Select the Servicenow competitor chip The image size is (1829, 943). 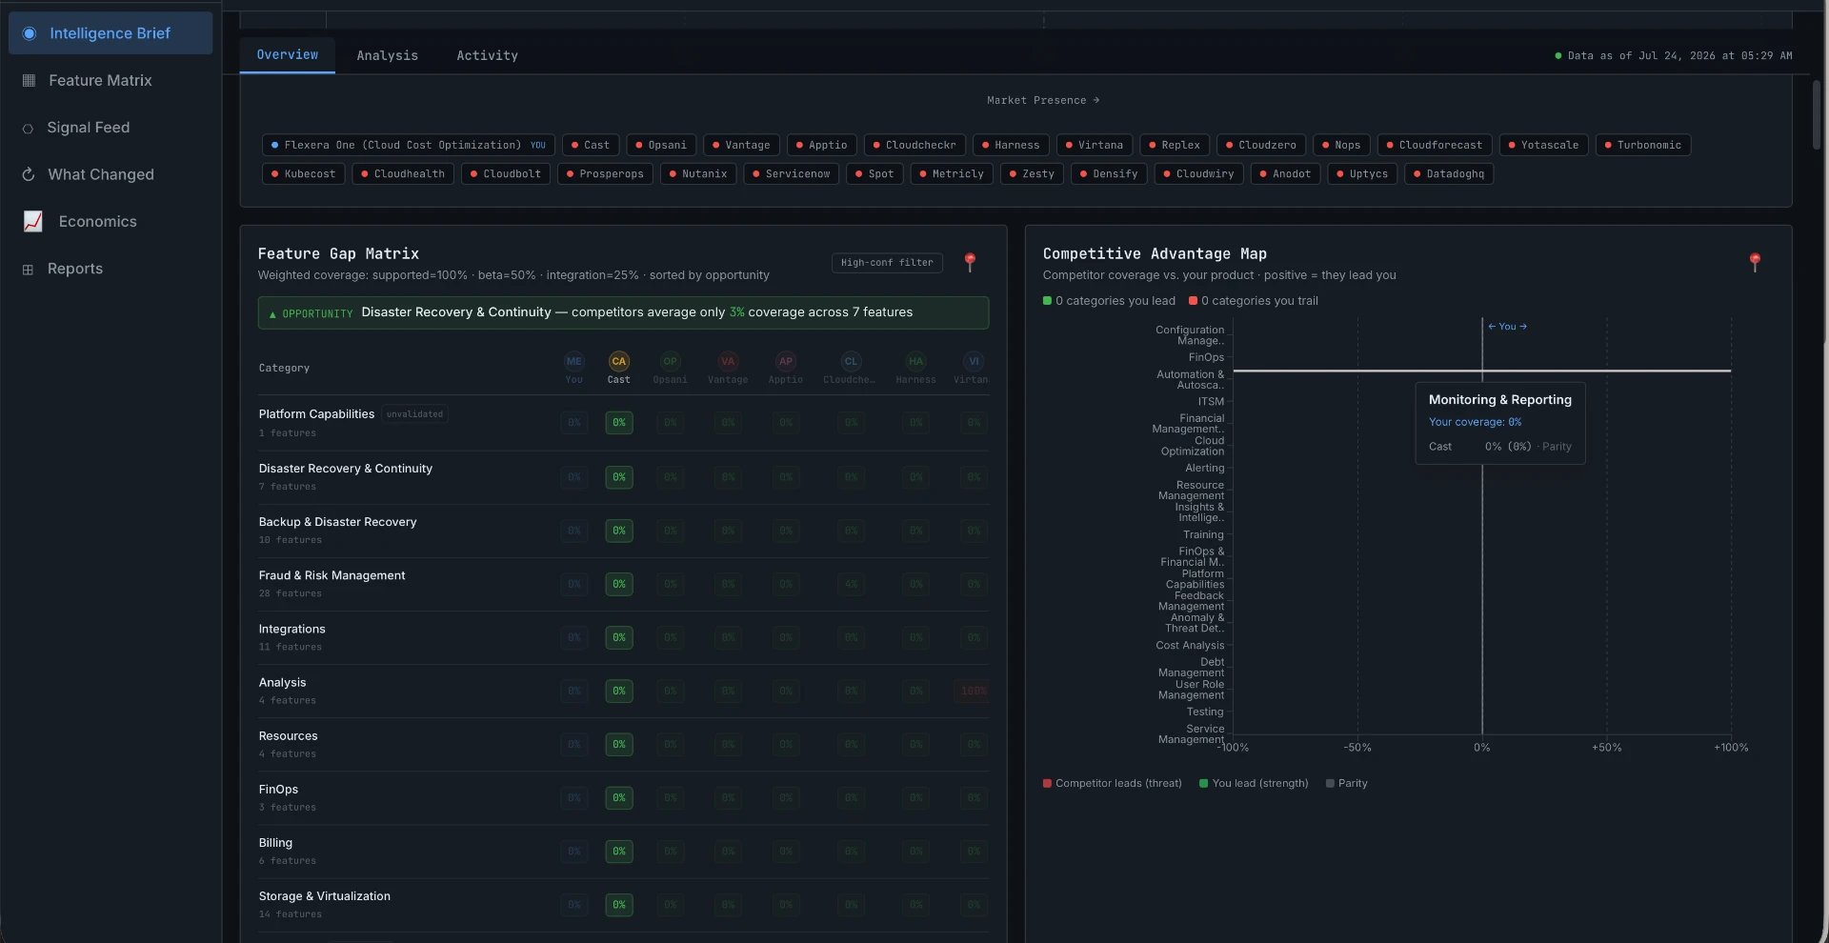(x=792, y=173)
